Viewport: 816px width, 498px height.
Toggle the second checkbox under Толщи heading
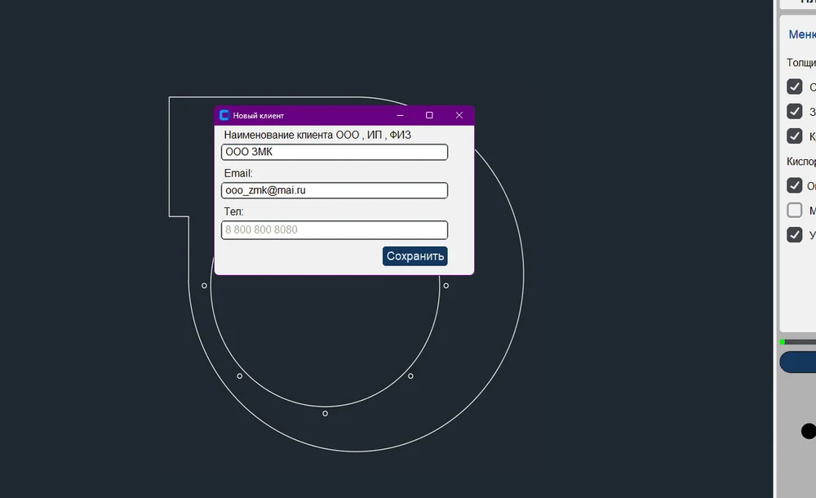(x=795, y=111)
